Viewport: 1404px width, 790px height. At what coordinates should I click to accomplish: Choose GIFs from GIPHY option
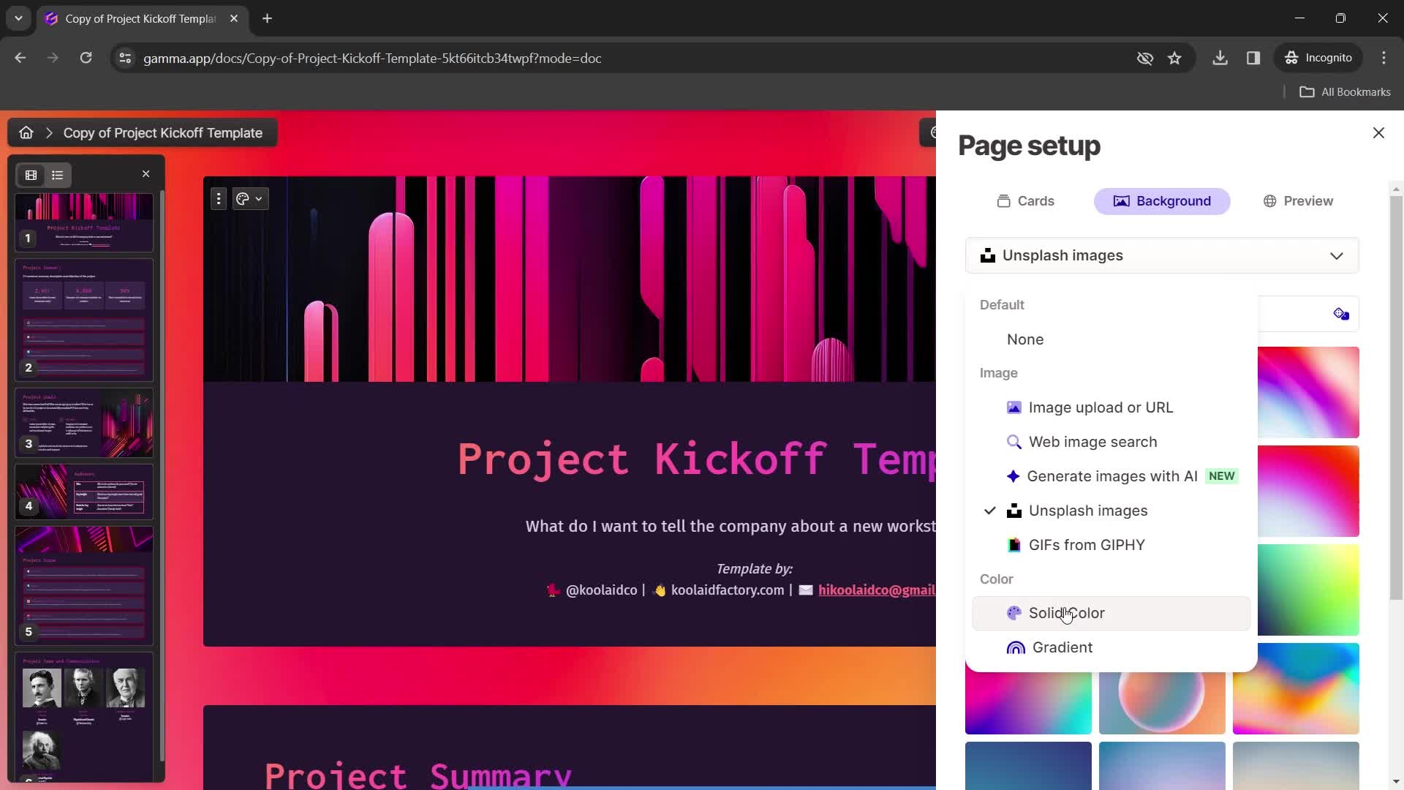click(x=1111, y=545)
